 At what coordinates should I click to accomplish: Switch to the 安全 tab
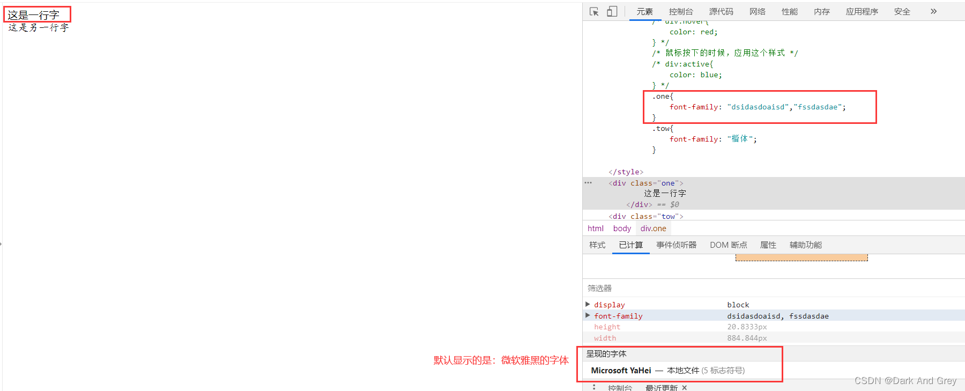pos(902,11)
